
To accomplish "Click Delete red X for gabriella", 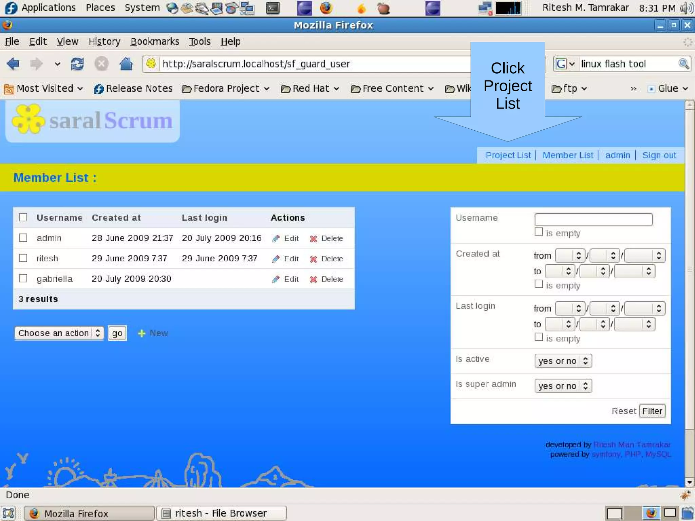I will (x=313, y=279).
